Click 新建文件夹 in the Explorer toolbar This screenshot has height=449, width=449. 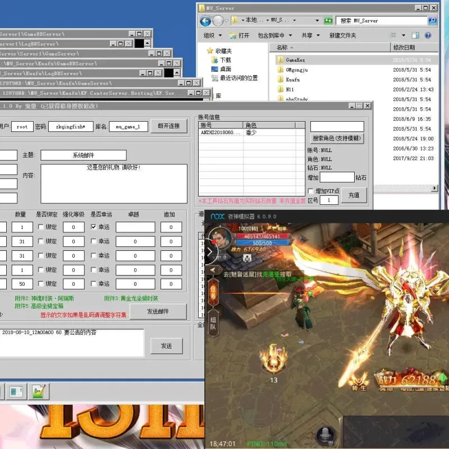click(342, 35)
